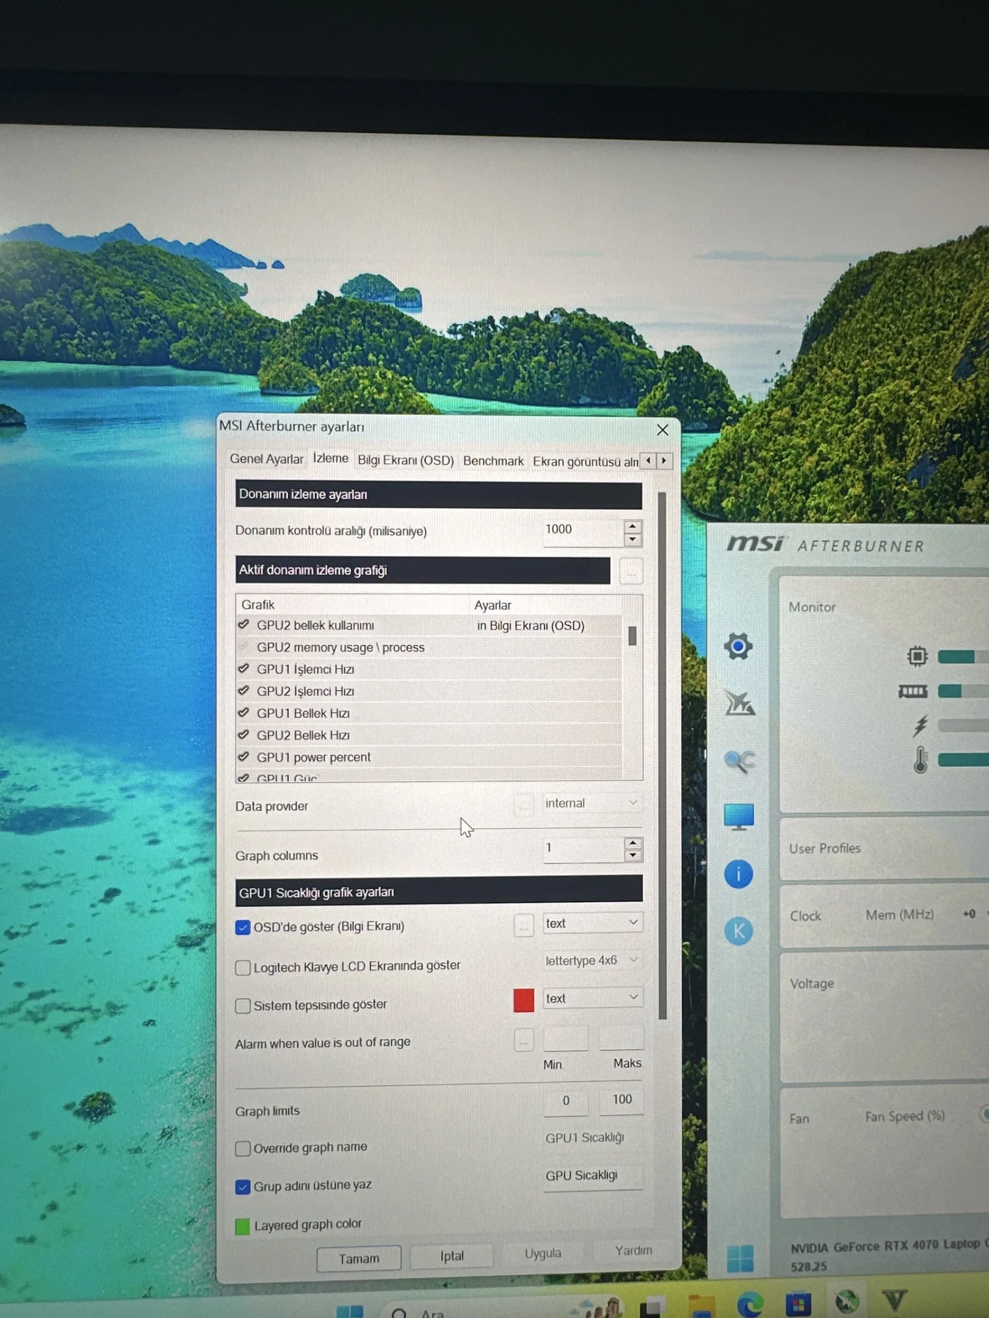Open the Data provider internal dropdown
Screen dimensions: 989x1318
pyautogui.click(x=592, y=803)
